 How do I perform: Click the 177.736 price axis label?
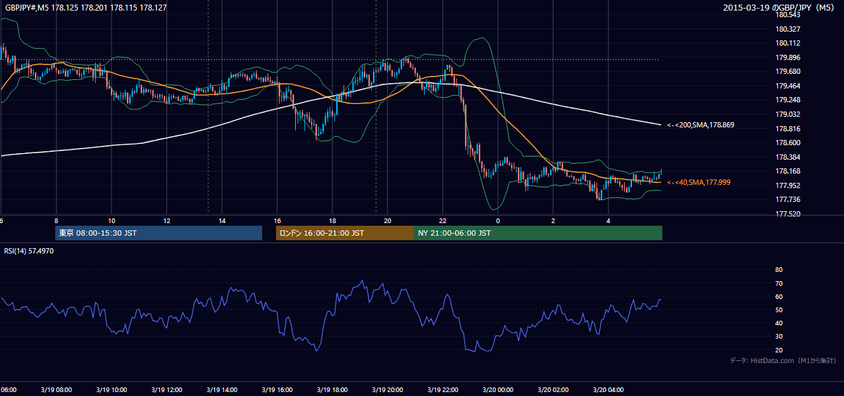click(789, 200)
